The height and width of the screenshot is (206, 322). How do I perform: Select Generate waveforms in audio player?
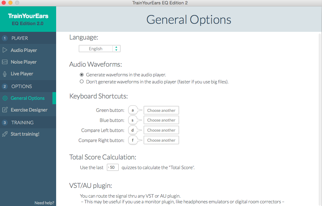(x=82, y=75)
